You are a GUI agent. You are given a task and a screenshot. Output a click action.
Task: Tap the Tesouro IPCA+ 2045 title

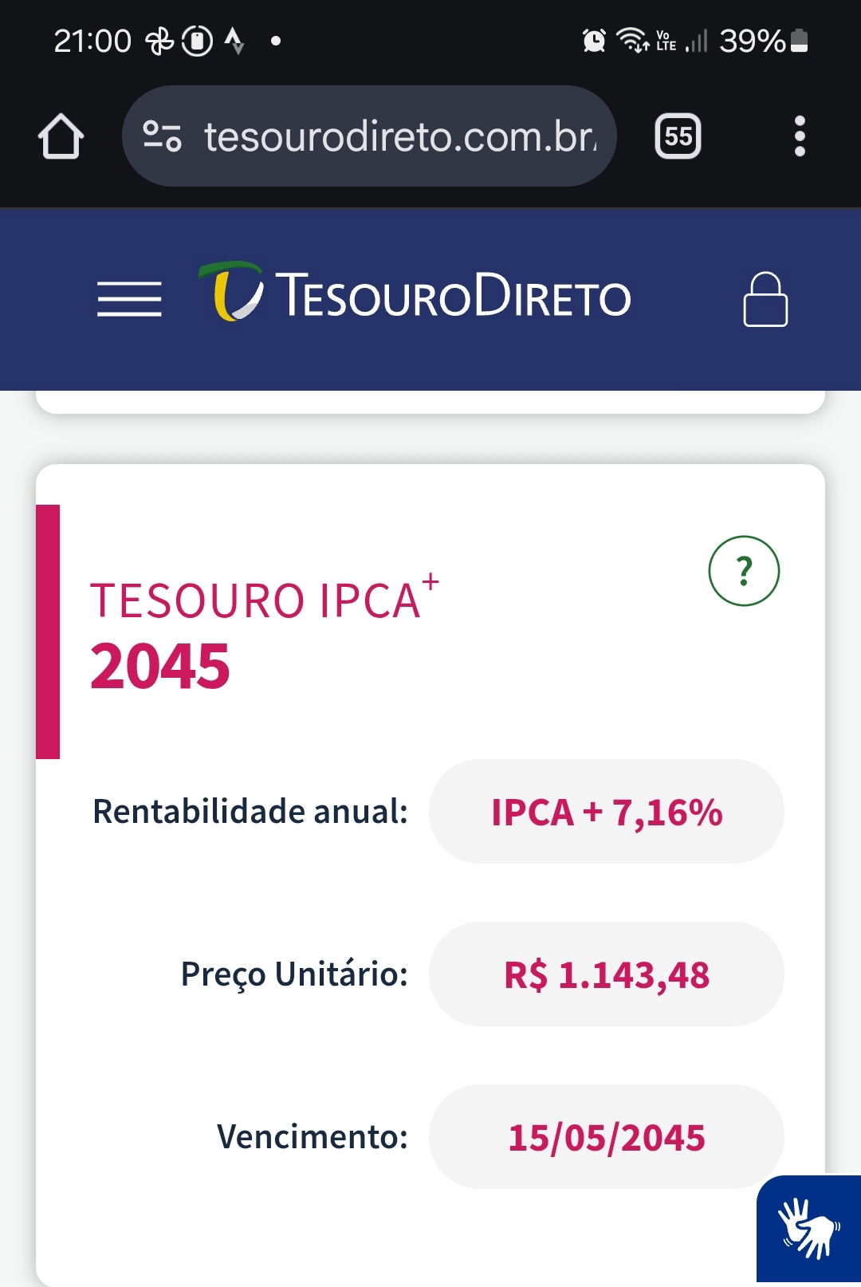pyautogui.click(x=264, y=632)
